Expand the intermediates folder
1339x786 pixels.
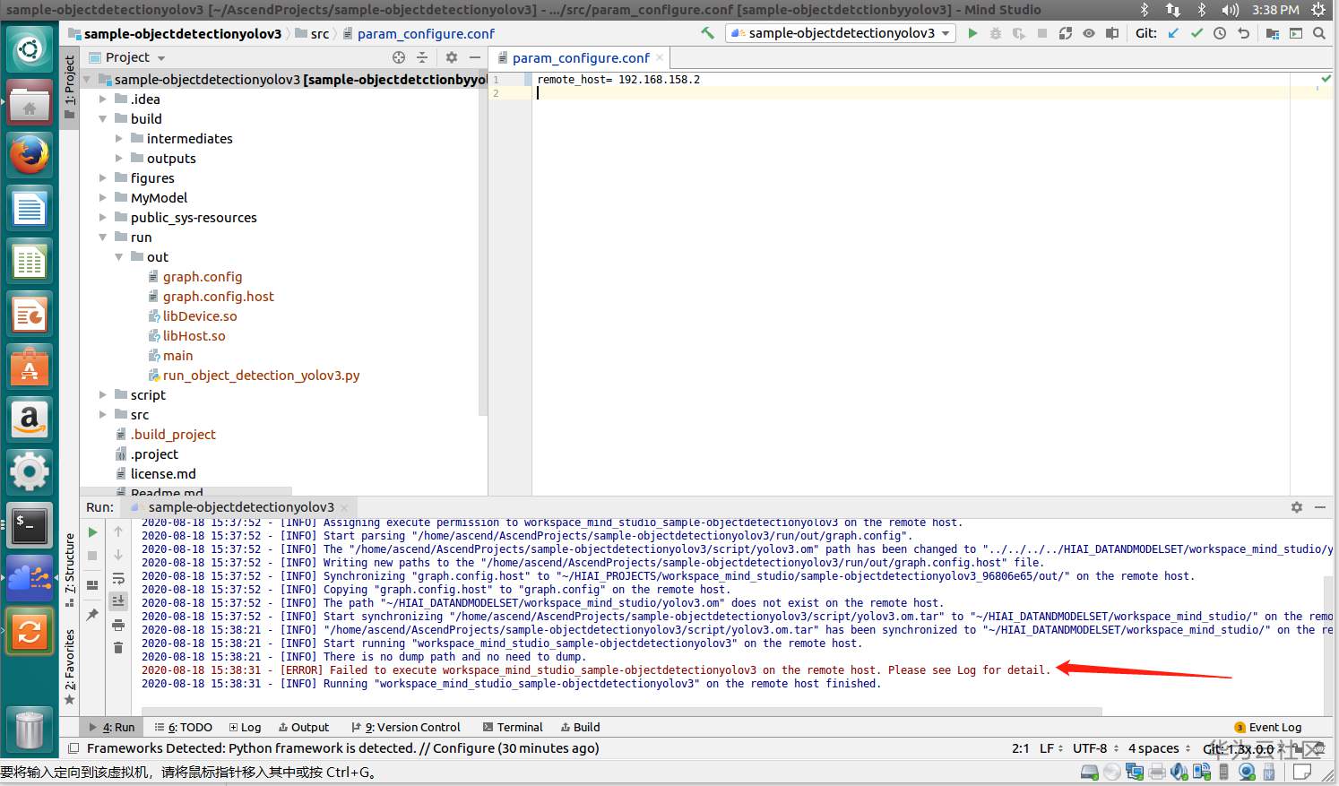(119, 139)
